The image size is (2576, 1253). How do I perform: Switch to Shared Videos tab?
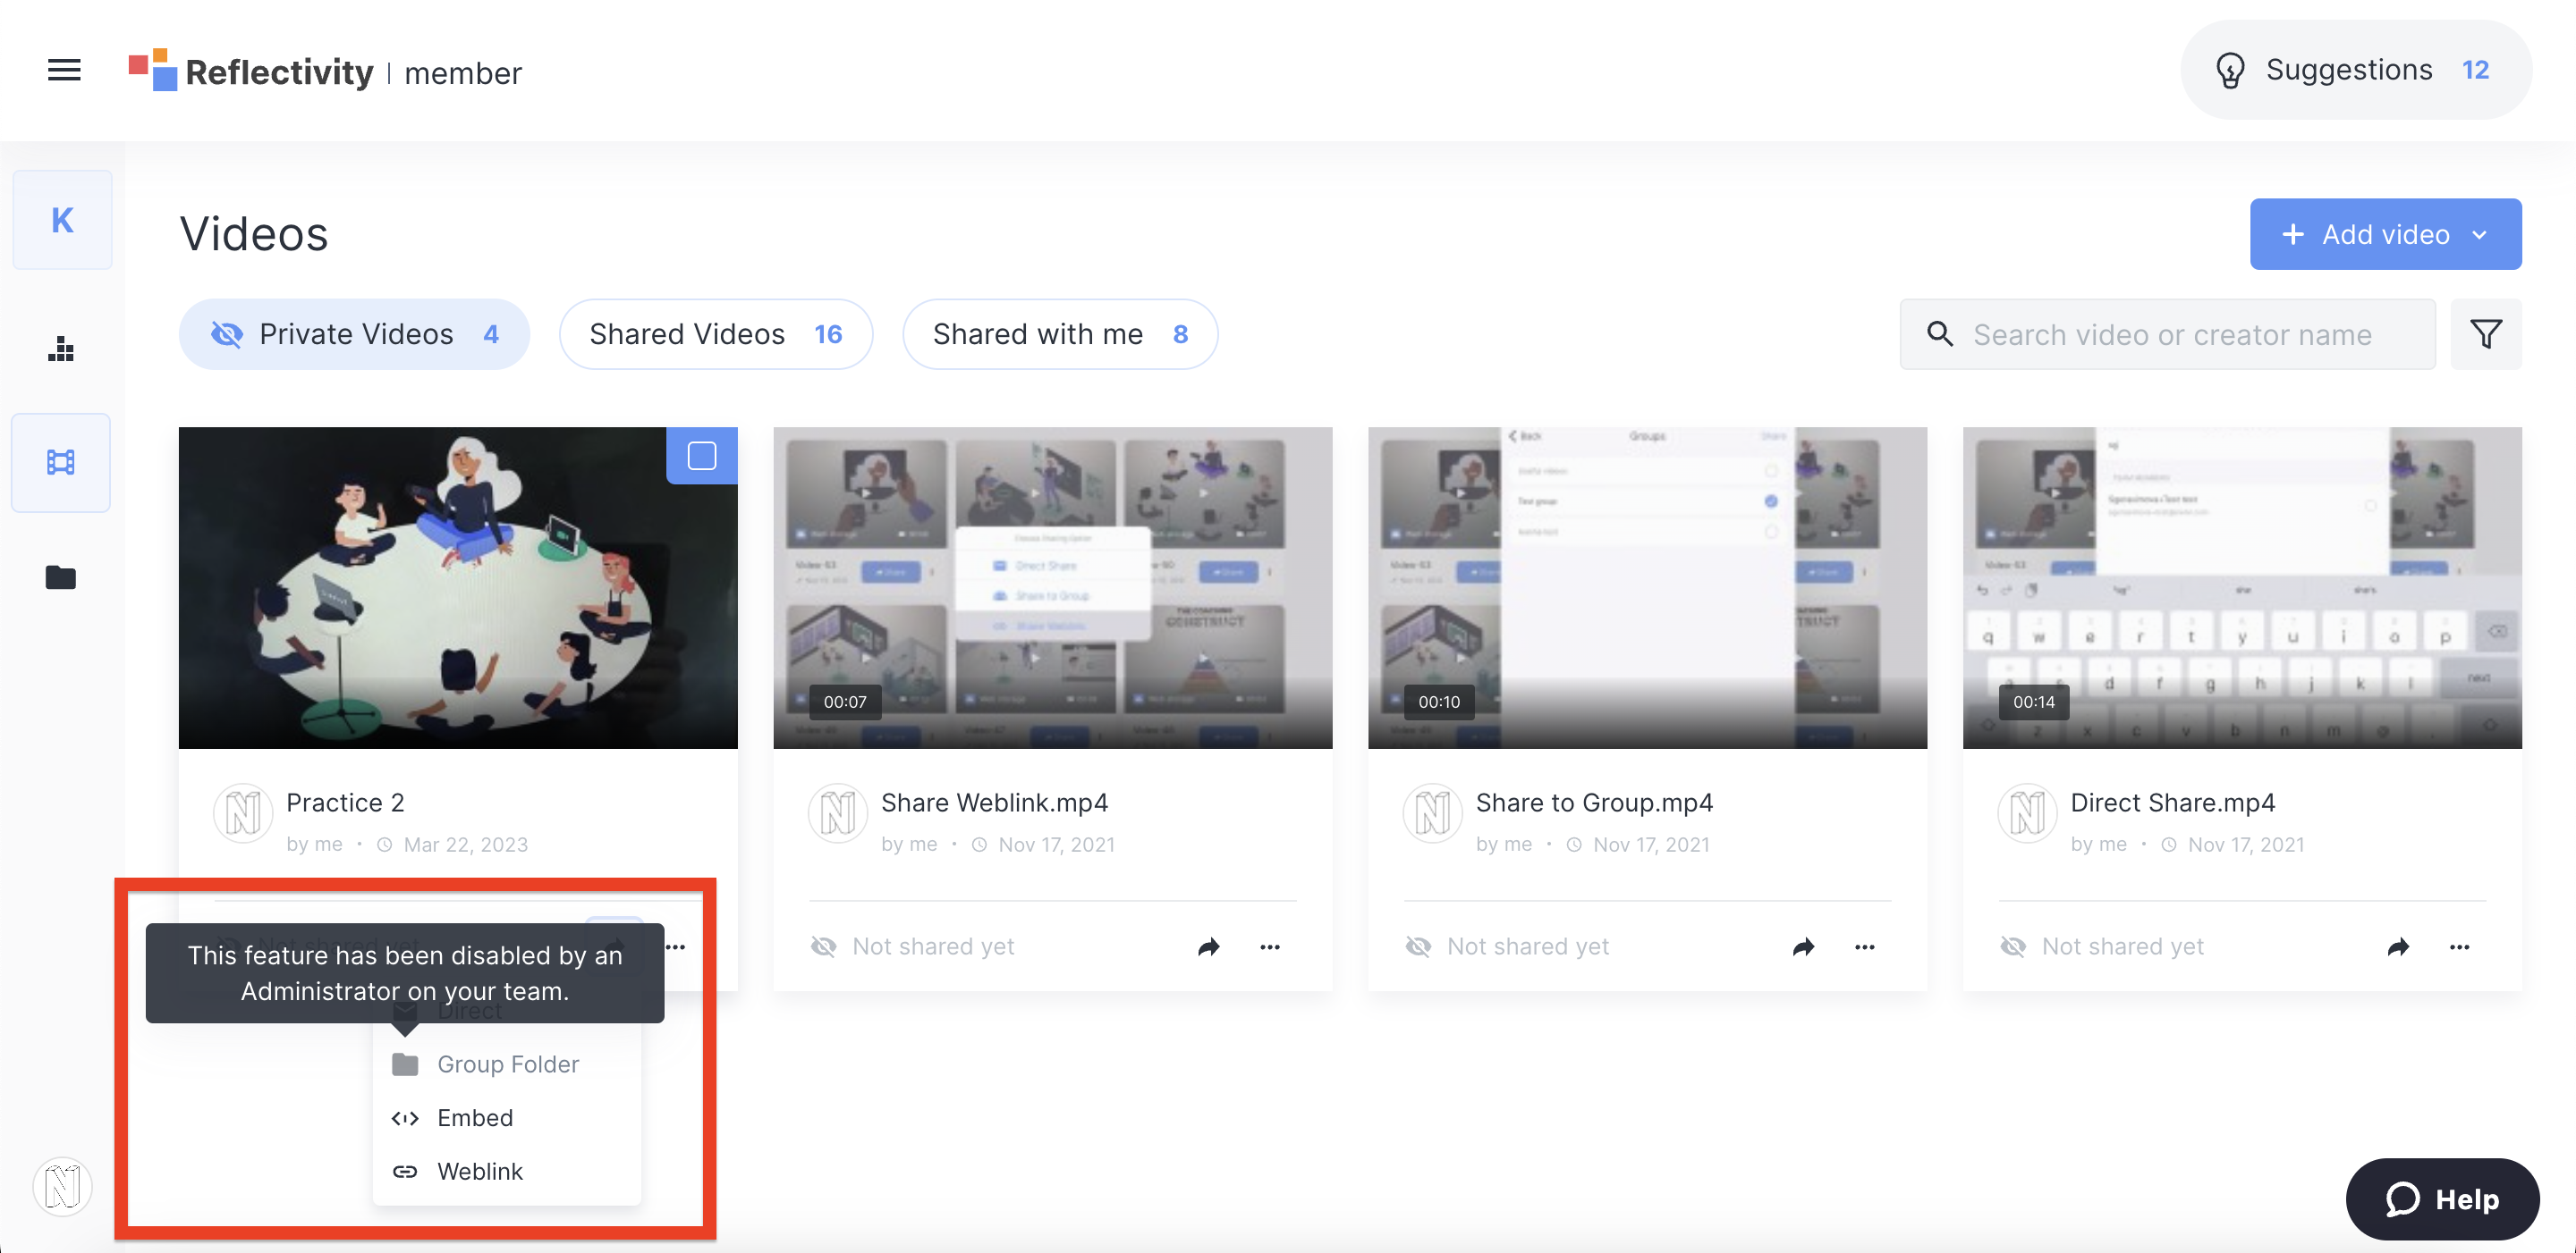[x=716, y=333]
